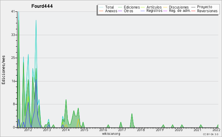Image resolution: width=222 pixels, height=137 pixels.
Task: Click the 2019 x-axis label
Action: pos(160,130)
